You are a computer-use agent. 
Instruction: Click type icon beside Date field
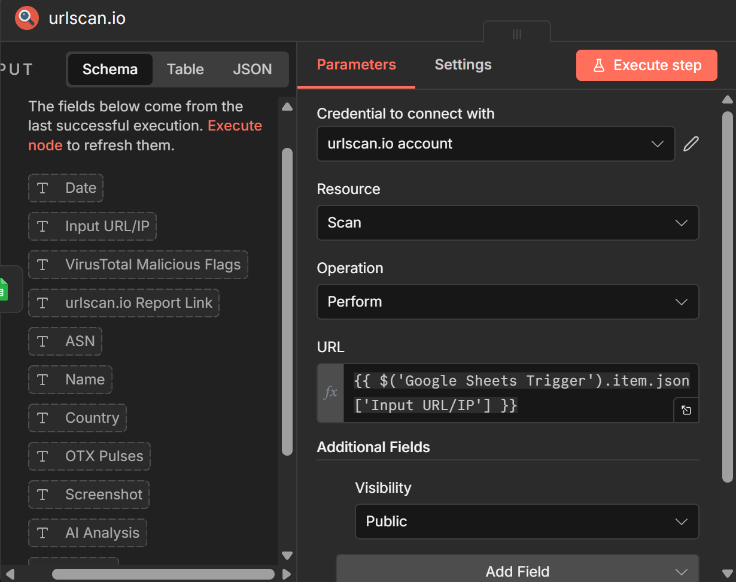pos(42,188)
